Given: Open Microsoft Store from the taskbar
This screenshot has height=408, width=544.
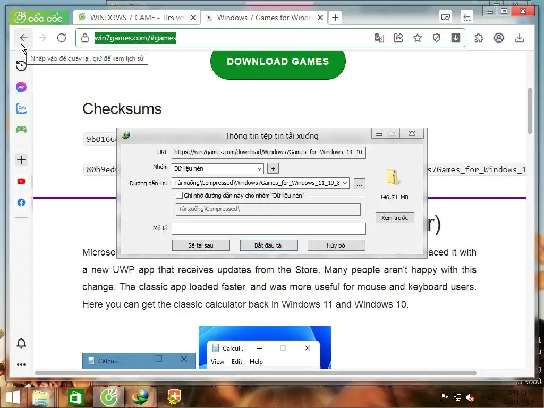Looking at the screenshot, I should tap(75, 397).
